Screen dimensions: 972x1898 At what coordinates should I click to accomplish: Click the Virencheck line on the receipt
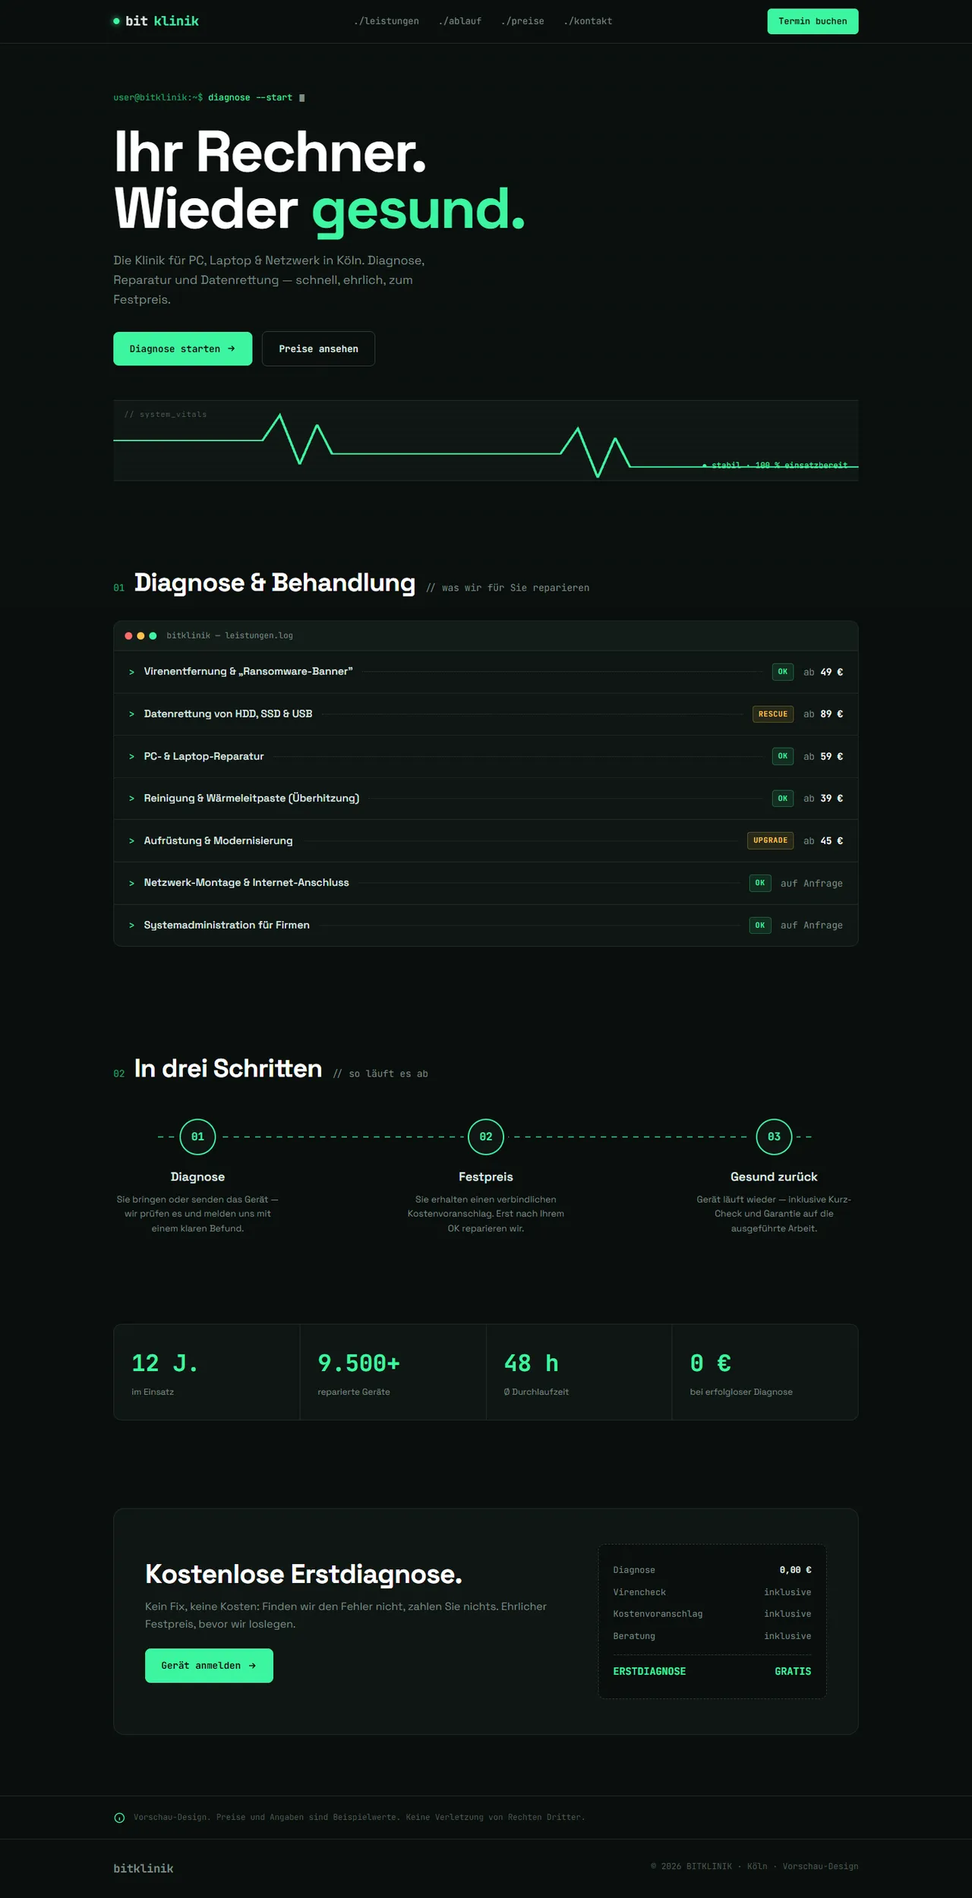(x=712, y=1592)
